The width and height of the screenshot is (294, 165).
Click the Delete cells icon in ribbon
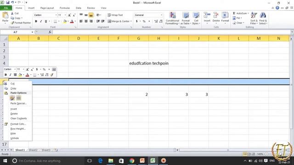coord(216,15)
